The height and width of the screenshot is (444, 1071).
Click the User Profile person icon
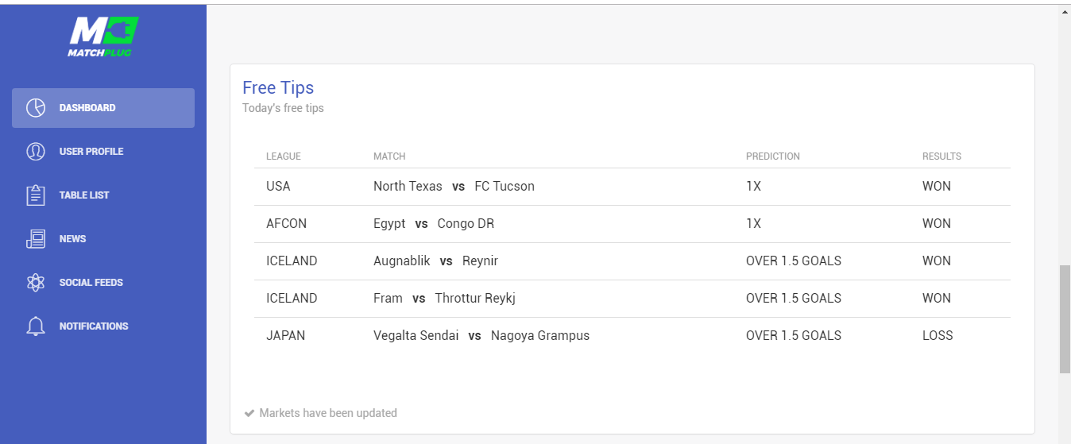36,152
